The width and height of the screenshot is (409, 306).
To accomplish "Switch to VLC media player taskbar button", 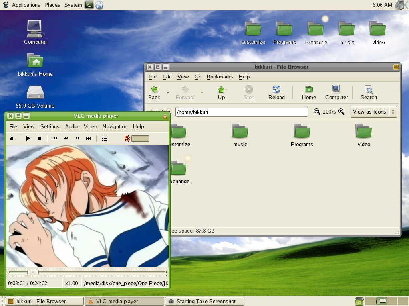I will [x=125, y=301].
